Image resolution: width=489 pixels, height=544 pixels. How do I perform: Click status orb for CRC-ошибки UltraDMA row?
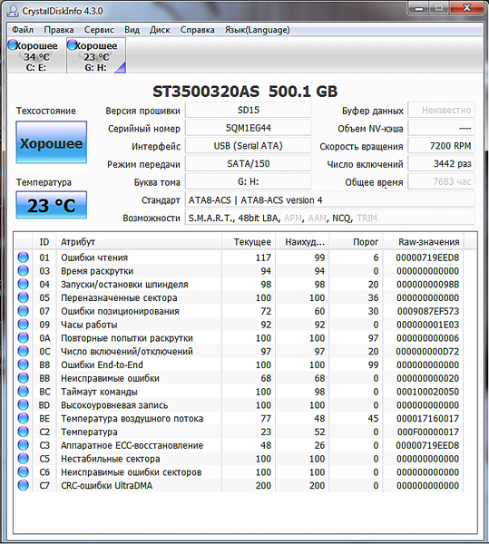click(x=24, y=485)
